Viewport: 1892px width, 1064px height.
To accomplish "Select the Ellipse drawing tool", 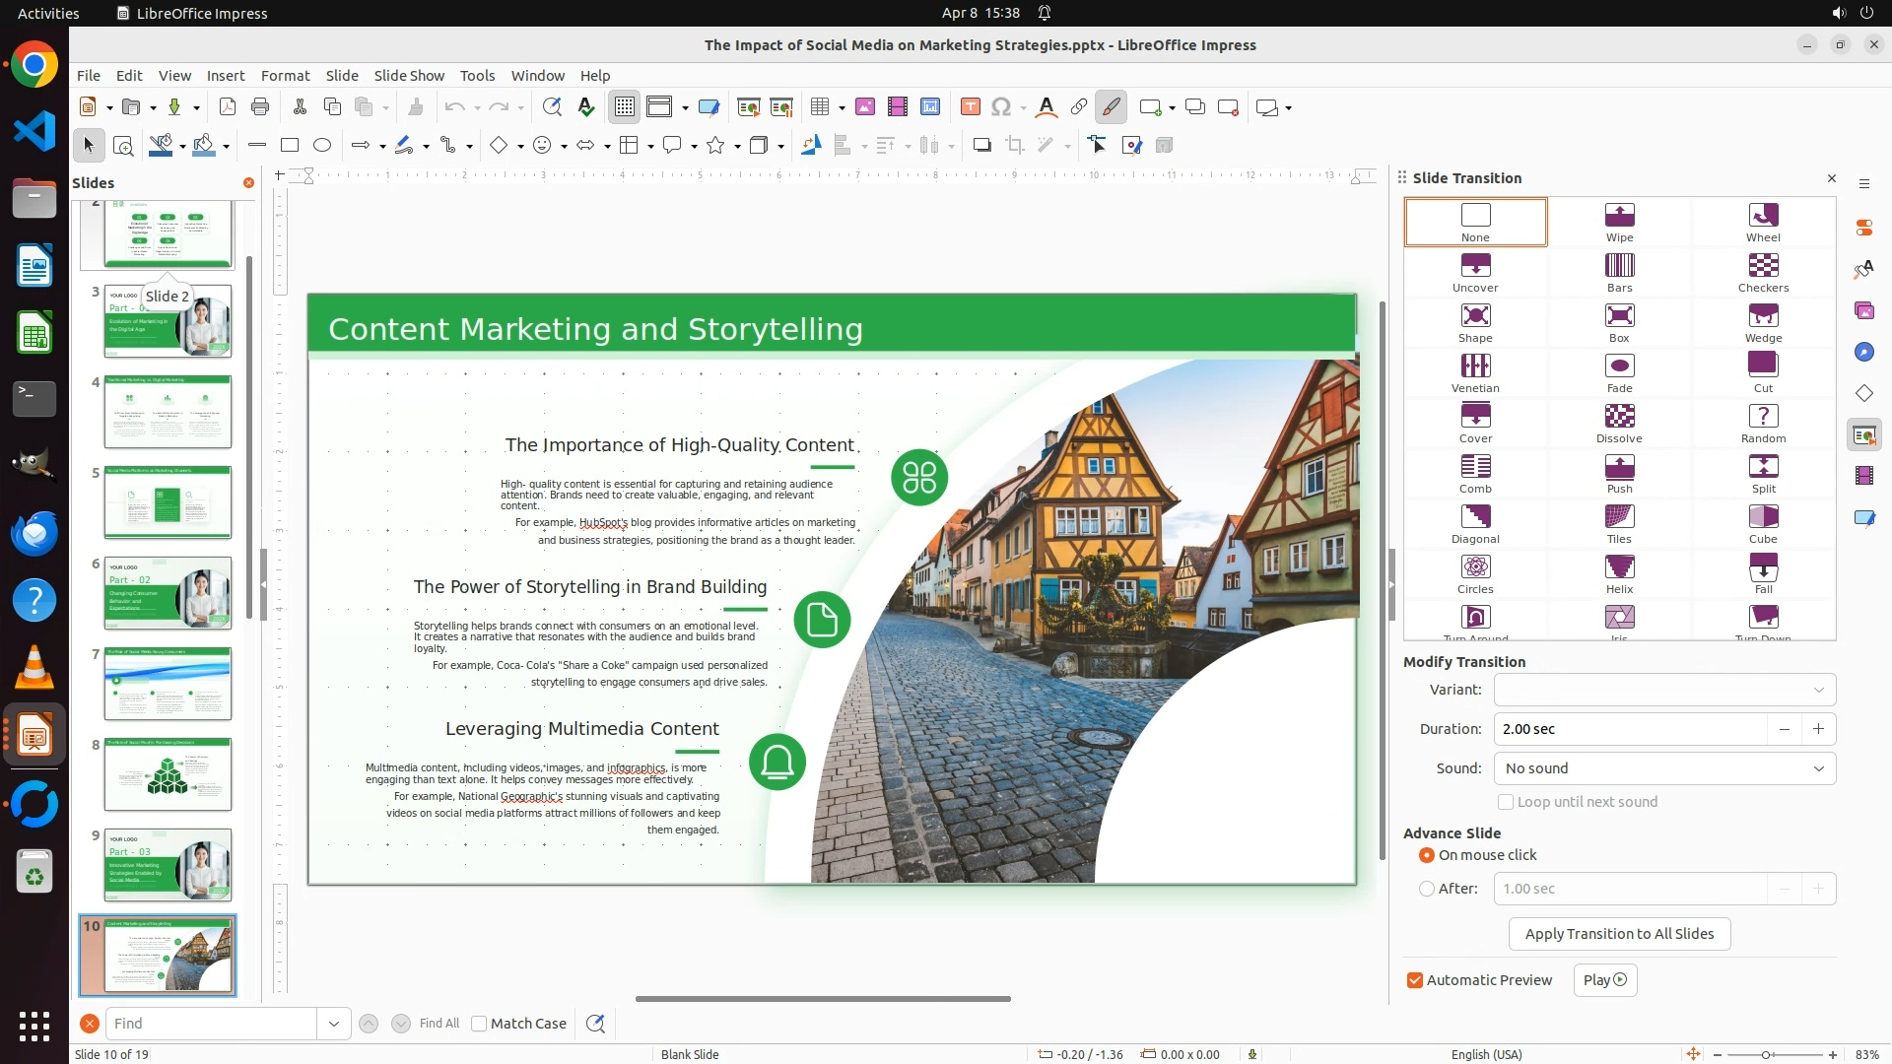I will (322, 146).
